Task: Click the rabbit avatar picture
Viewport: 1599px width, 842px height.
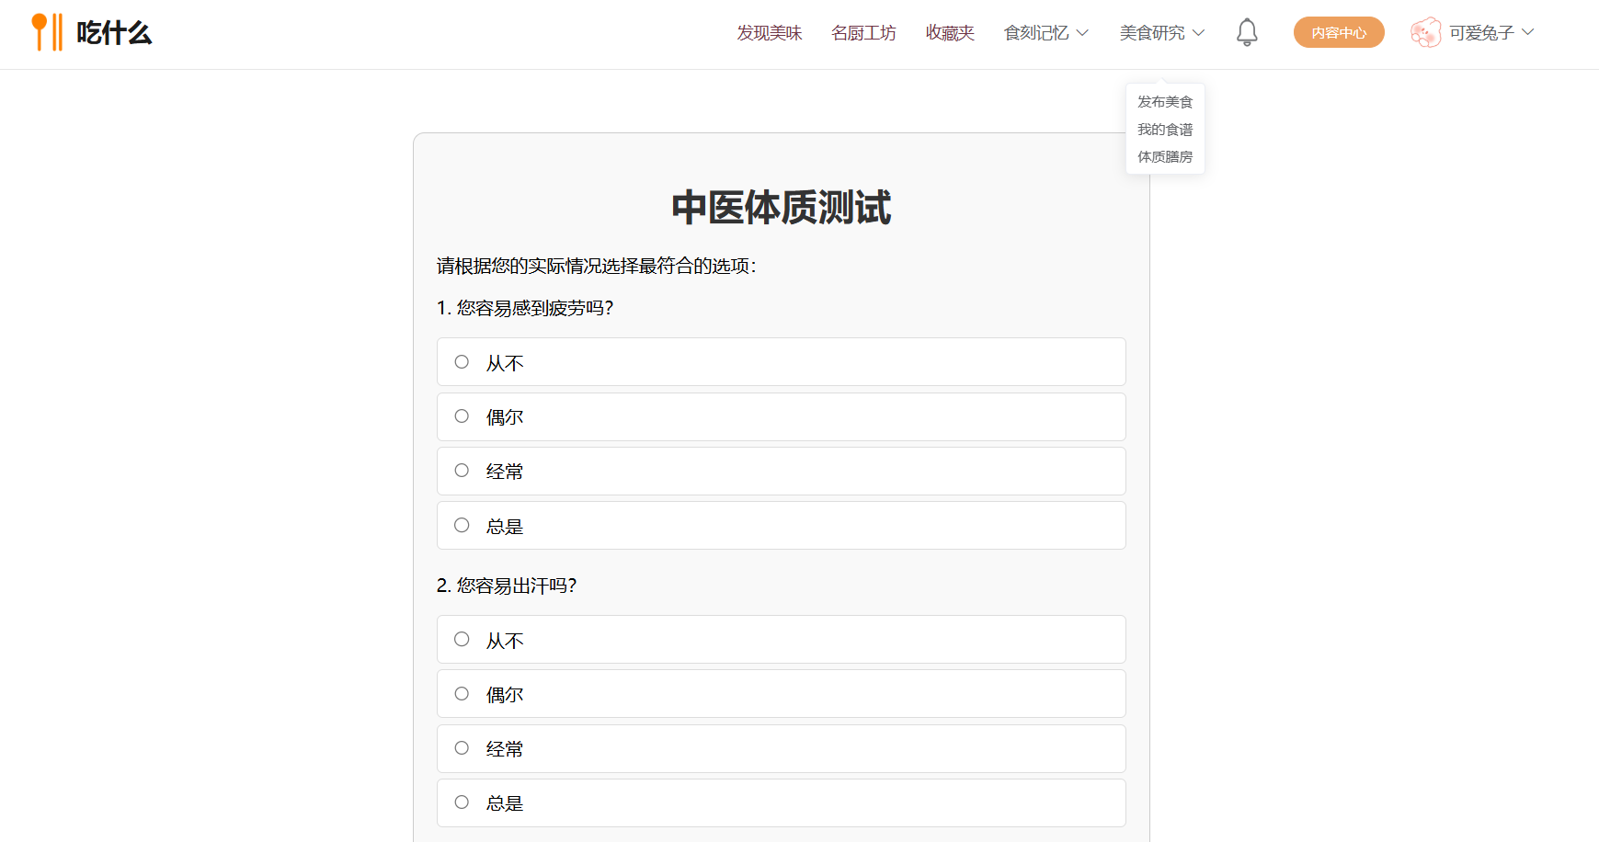Action: (x=1425, y=32)
